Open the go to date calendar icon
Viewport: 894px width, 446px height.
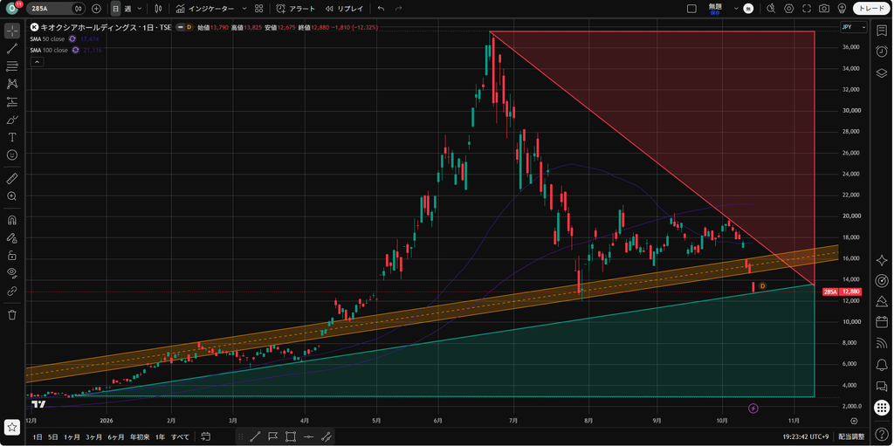[x=206, y=437]
